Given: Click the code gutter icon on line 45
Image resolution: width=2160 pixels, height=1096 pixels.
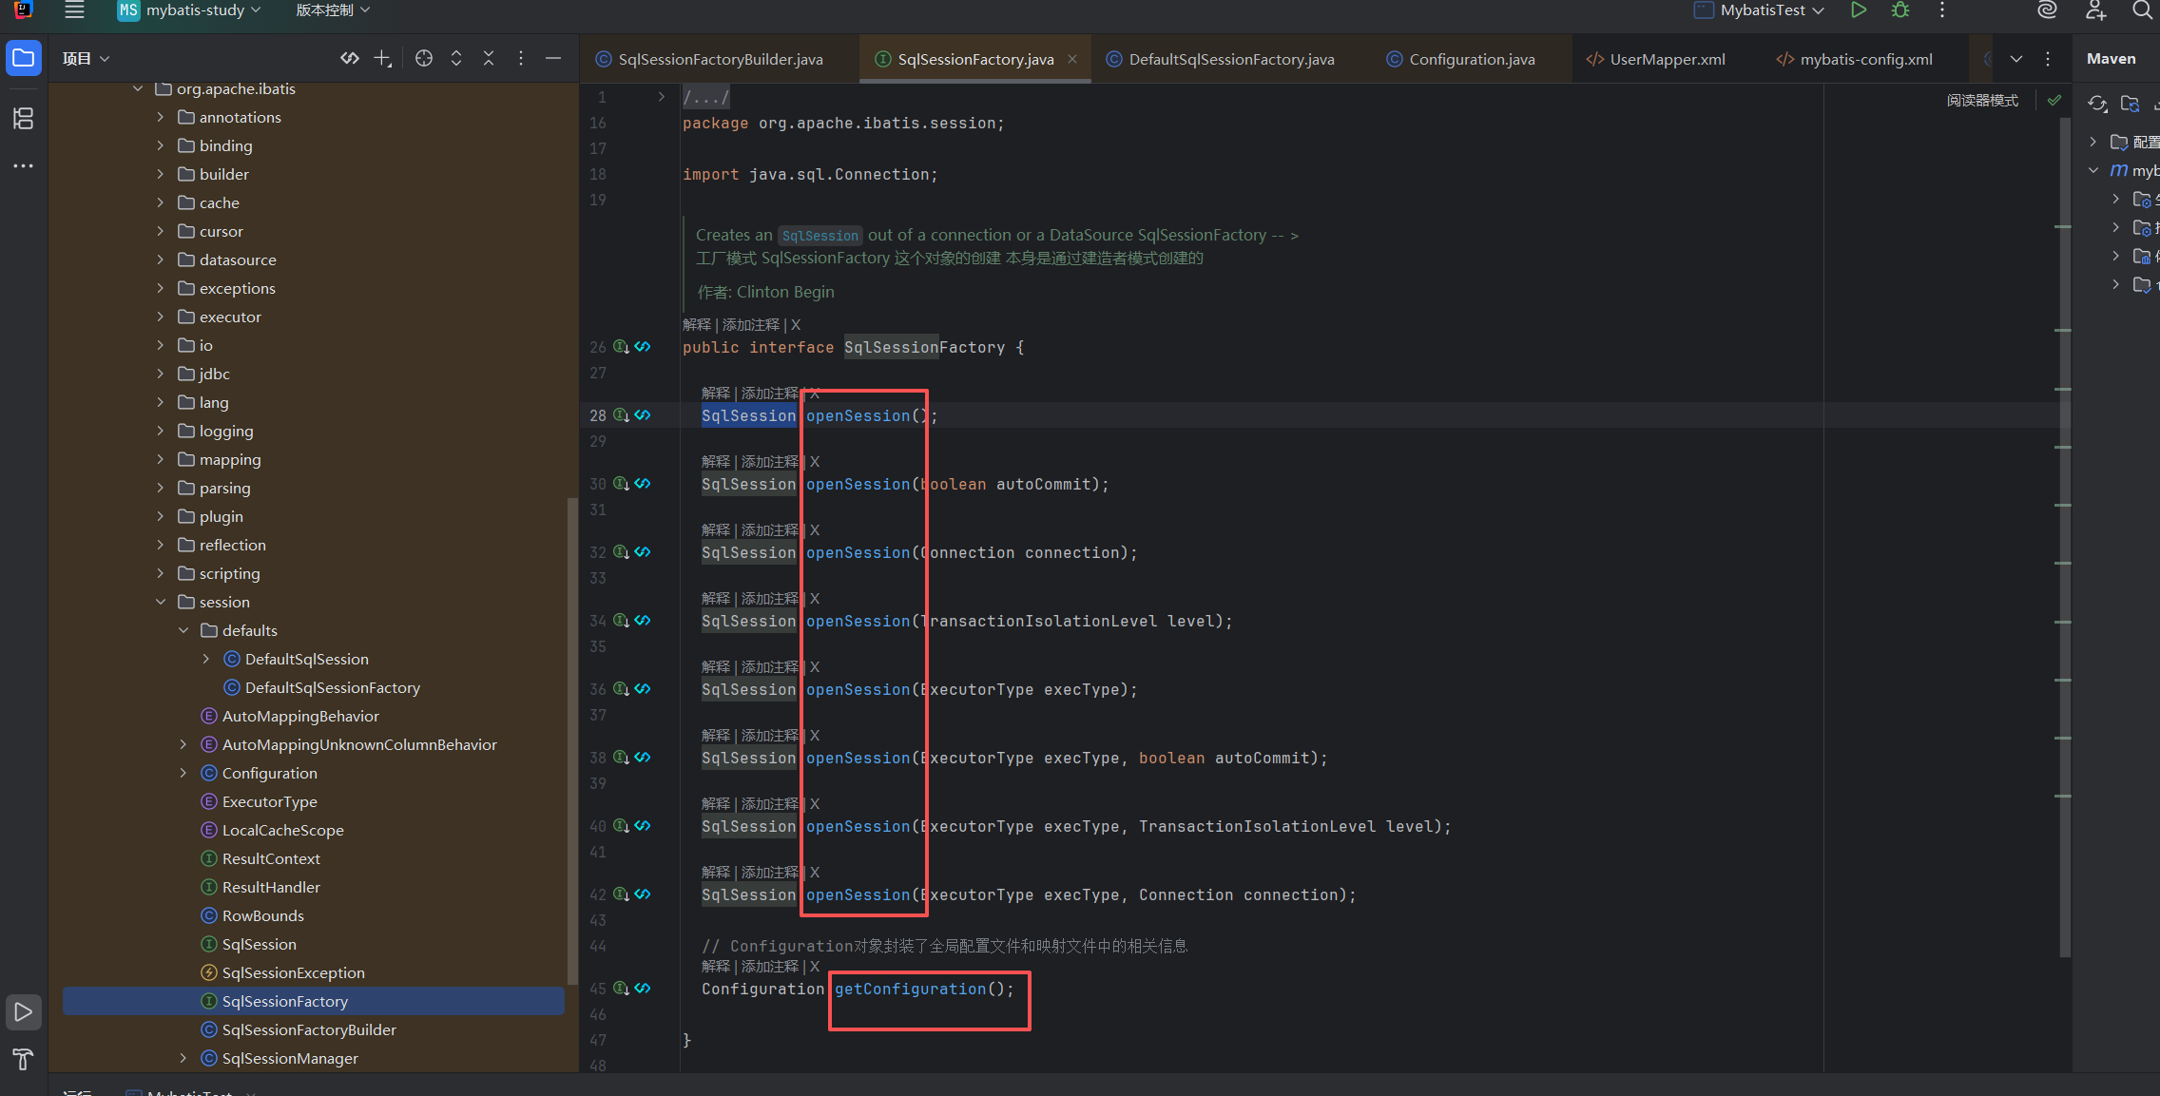Looking at the screenshot, I should coord(644,989).
